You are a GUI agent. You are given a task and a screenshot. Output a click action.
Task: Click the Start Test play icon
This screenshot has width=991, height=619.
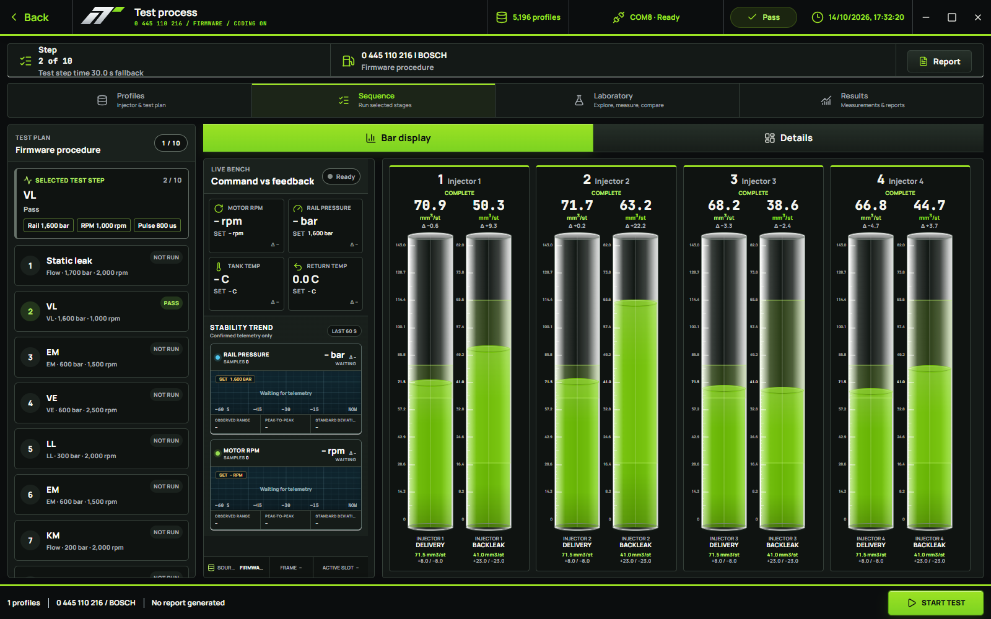click(x=912, y=603)
